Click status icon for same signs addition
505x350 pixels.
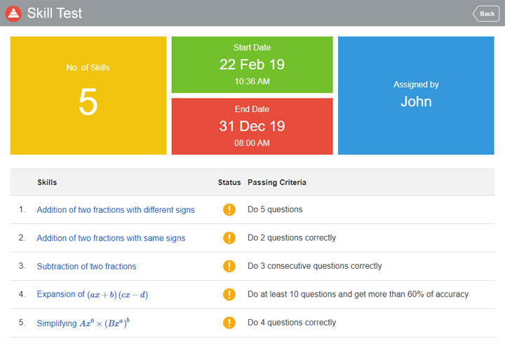(x=229, y=238)
